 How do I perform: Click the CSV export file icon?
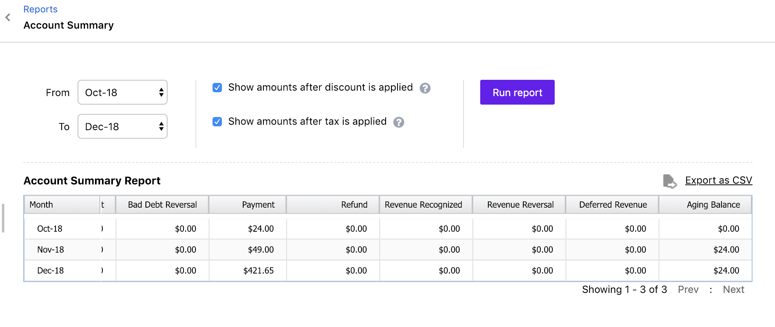point(669,181)
